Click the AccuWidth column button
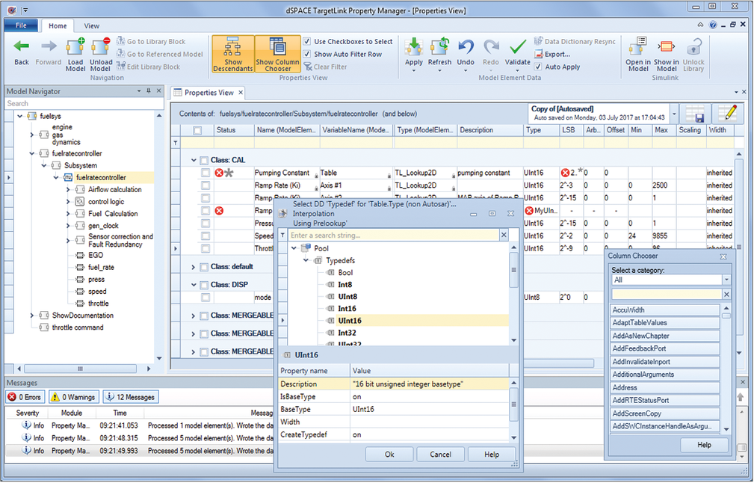754x483 pixels. [x=665, y=310]
